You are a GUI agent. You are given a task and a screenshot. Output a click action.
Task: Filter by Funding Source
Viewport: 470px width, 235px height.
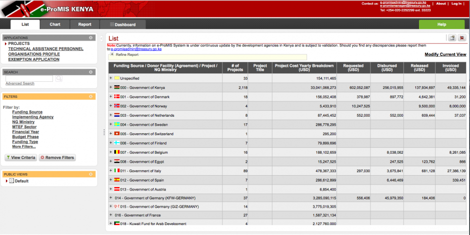point(27,112)
